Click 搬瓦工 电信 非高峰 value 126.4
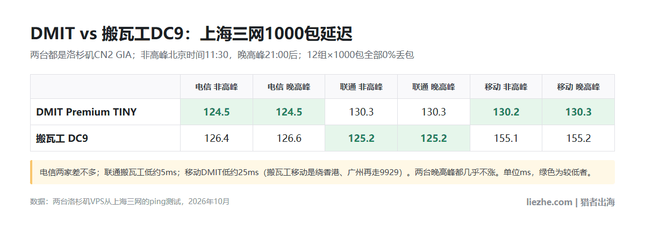The image size is (645, 231). coord(217,138)
